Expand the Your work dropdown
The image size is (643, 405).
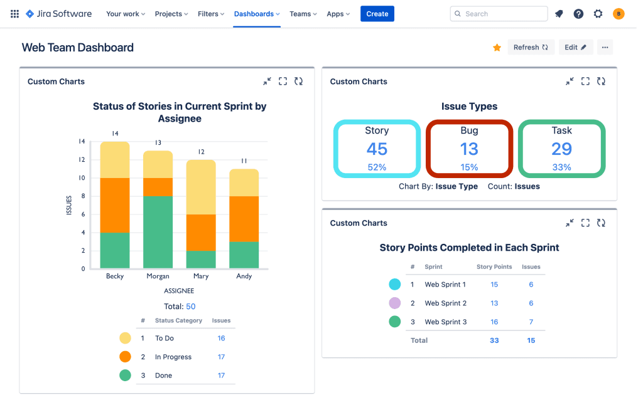coord(126,14)
